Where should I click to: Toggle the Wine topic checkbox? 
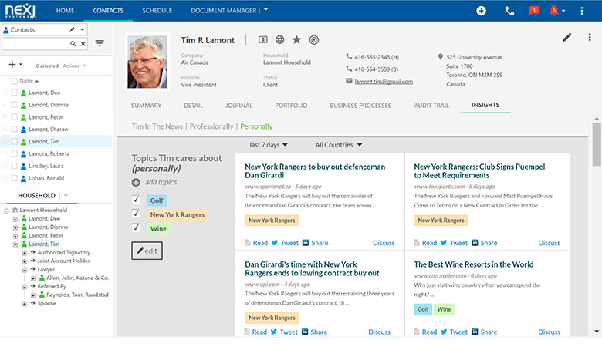tap(136, 227)
